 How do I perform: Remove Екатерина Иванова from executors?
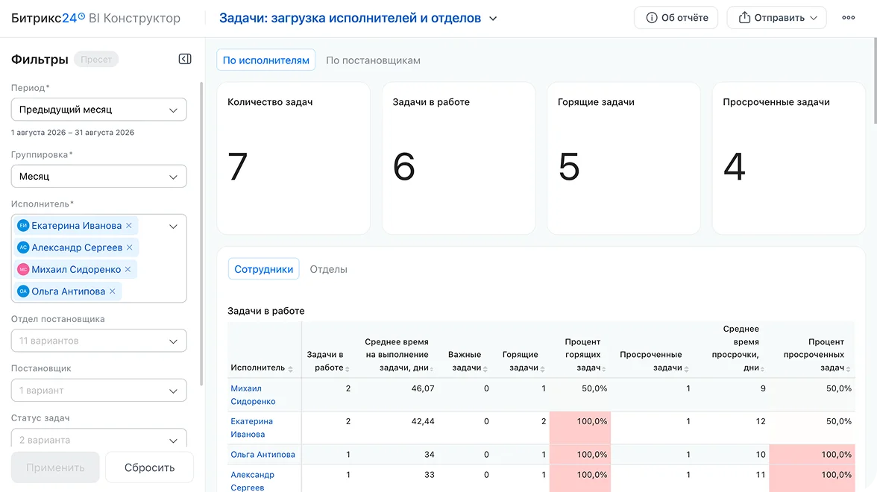point(128,225)
